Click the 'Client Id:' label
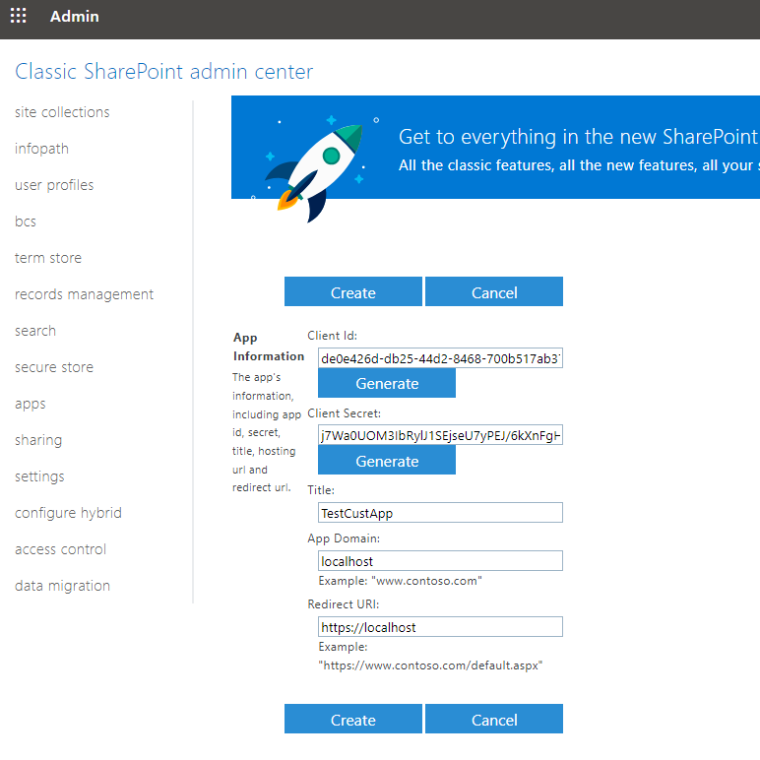This screenshot has width=760, height=760. (333, 336)
